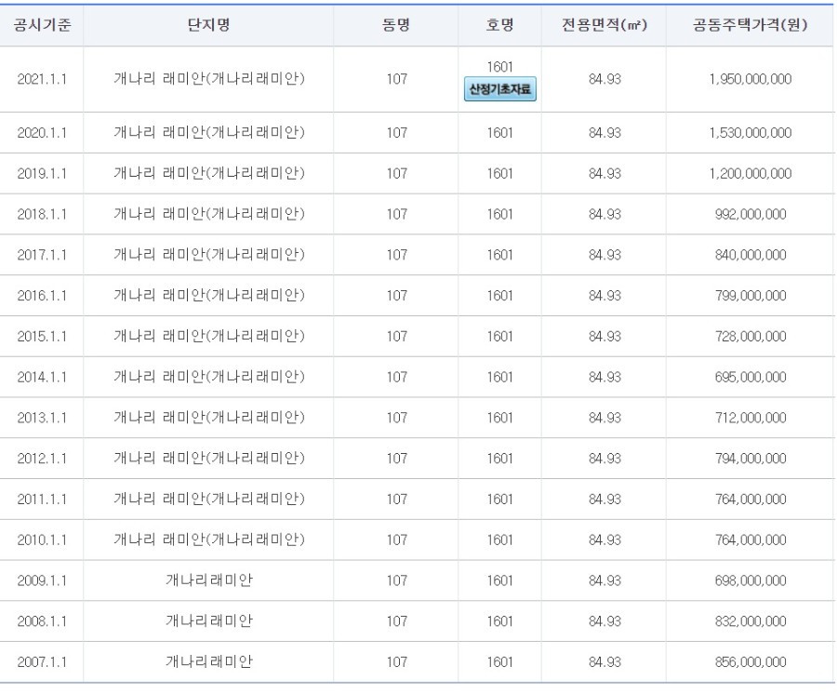Screen dimensions: 837x693
Task: Select the 832,000,000 price cell
Action: pos(750,621)
